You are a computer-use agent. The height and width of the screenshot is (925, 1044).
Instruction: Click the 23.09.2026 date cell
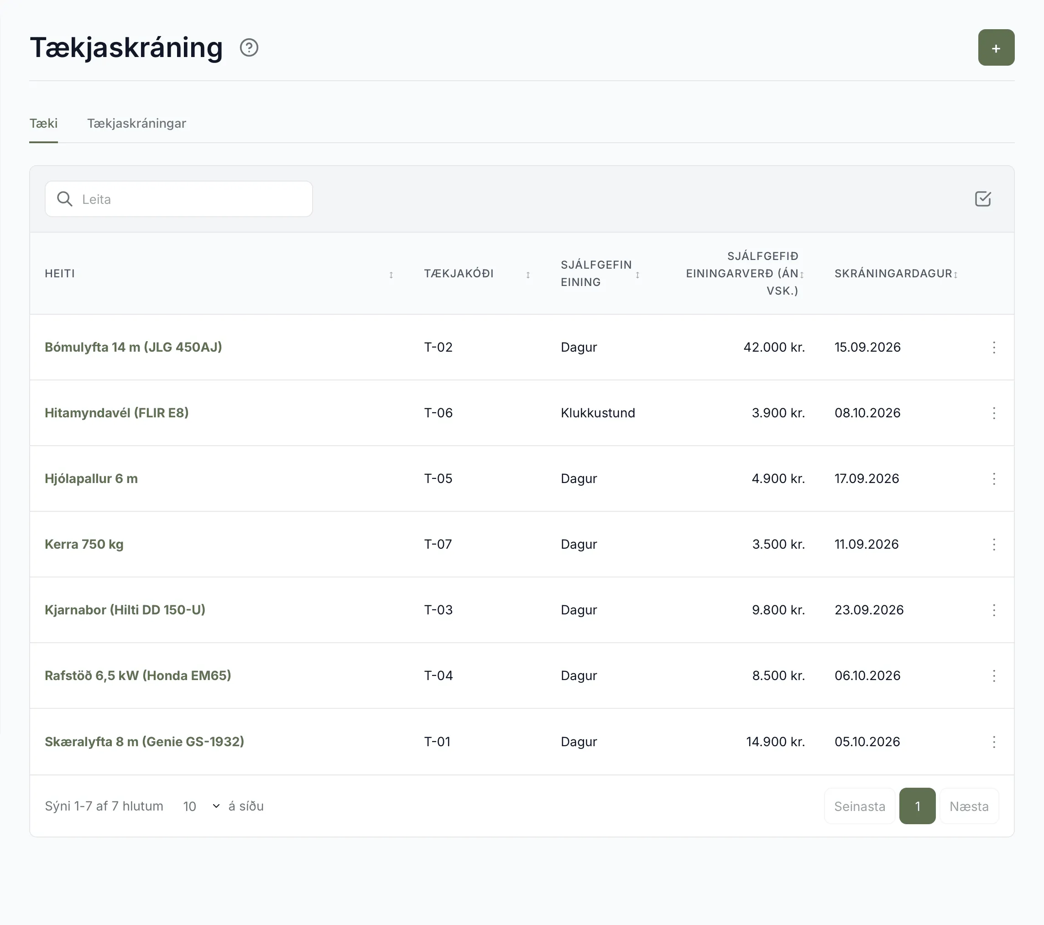[x=869, y=610]
